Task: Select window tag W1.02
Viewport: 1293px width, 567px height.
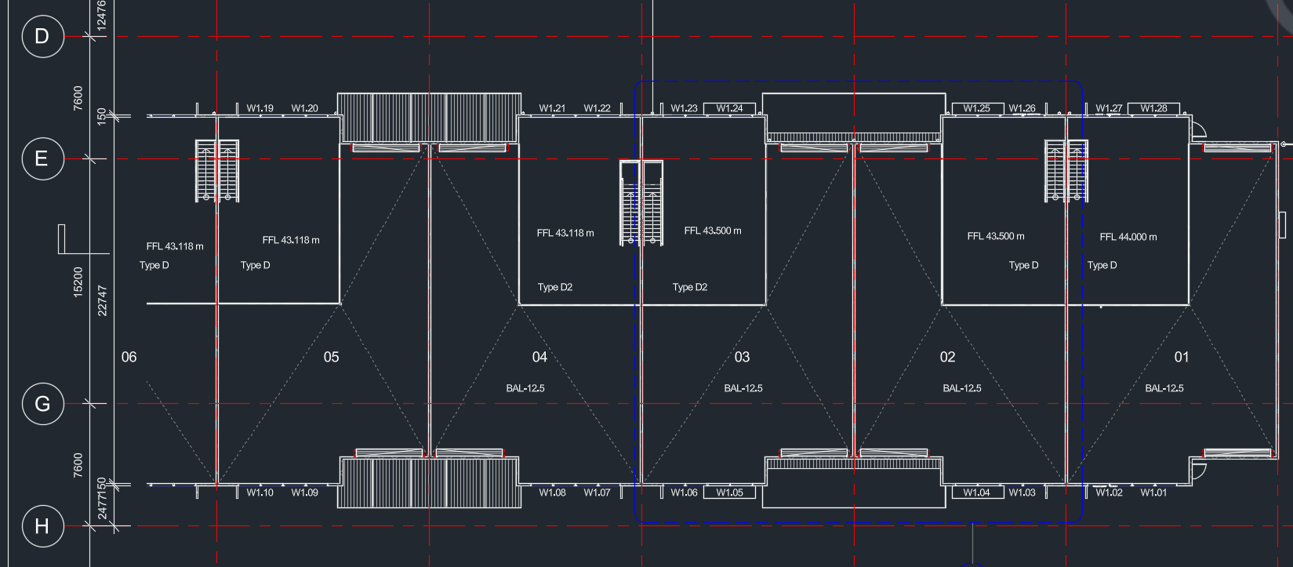Action: (1110, 492)
